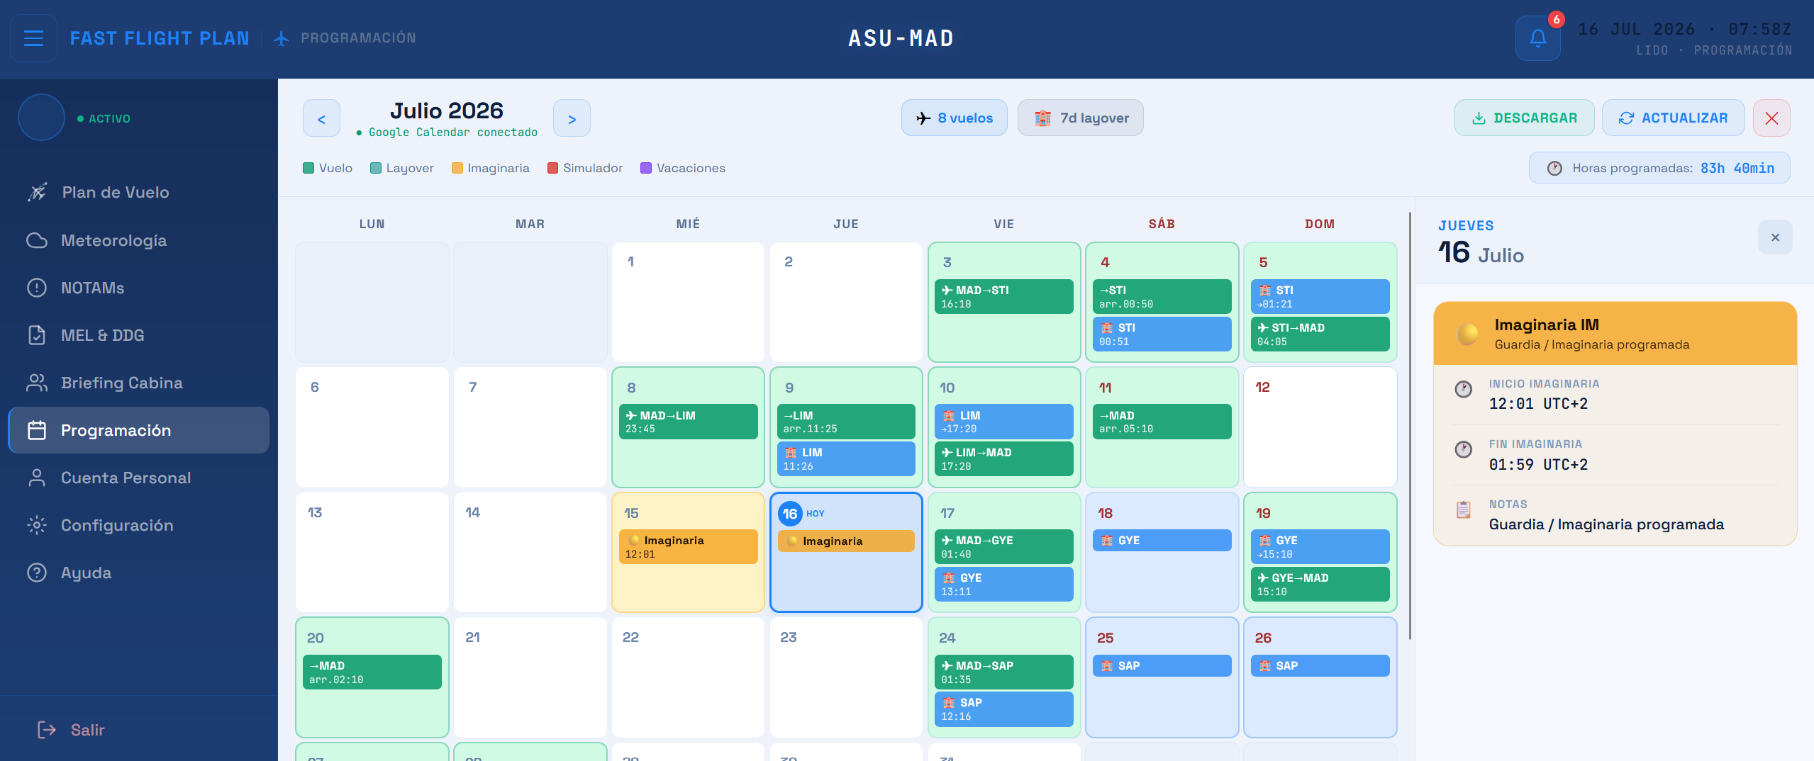Click the red X close button in toolbar

[1771, 118]
